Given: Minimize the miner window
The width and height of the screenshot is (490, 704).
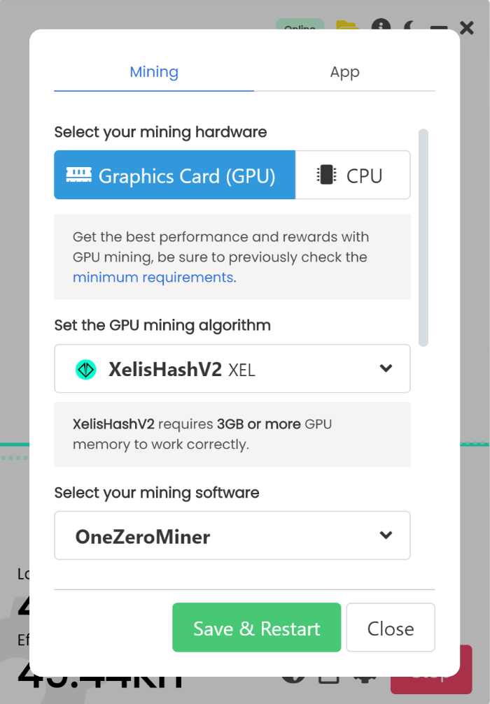Looking at the screenshot, I should [x=439, y=28].
